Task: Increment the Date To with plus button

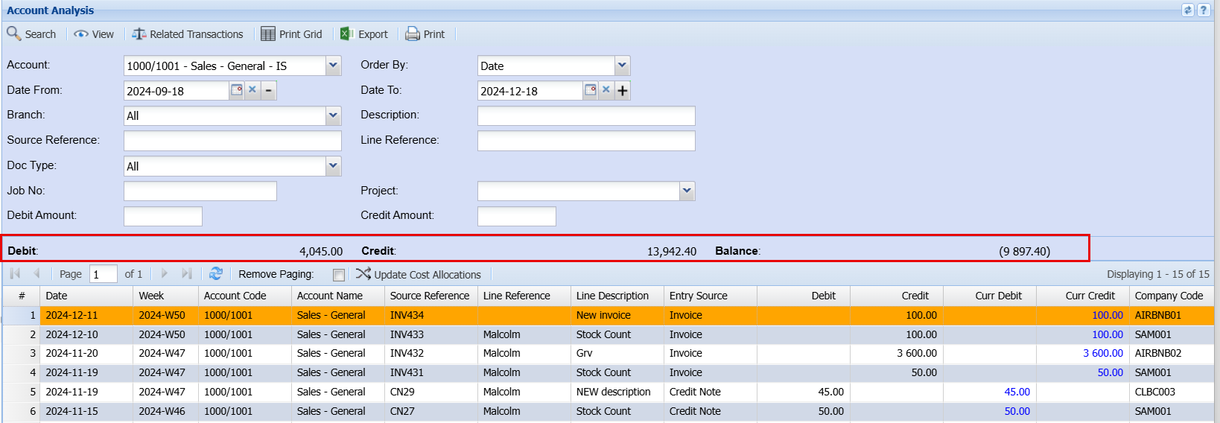Action: (x=623, y=91)
